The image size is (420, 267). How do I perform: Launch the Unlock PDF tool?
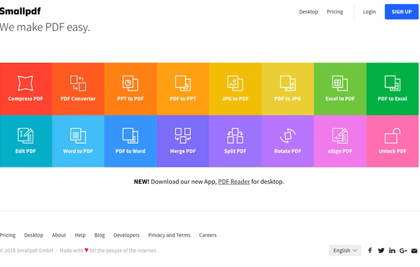coord(392,141)
